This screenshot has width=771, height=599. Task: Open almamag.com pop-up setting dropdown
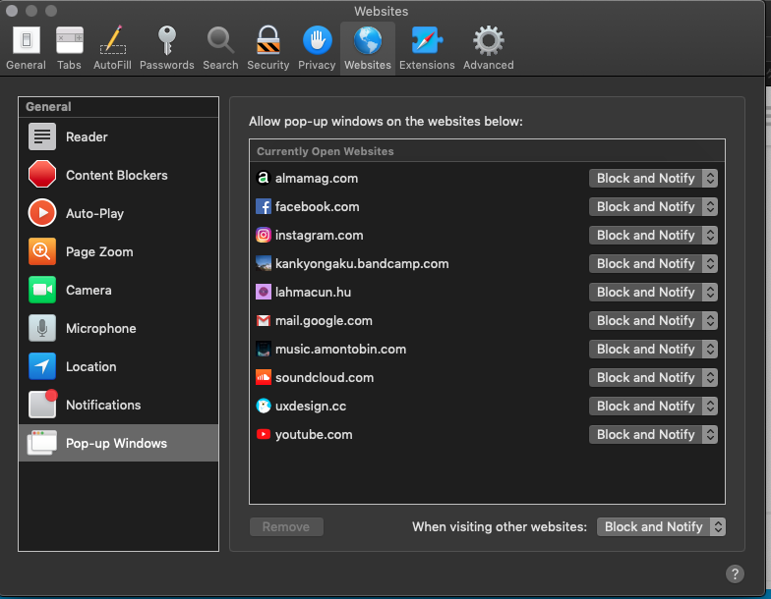[653, 179]
